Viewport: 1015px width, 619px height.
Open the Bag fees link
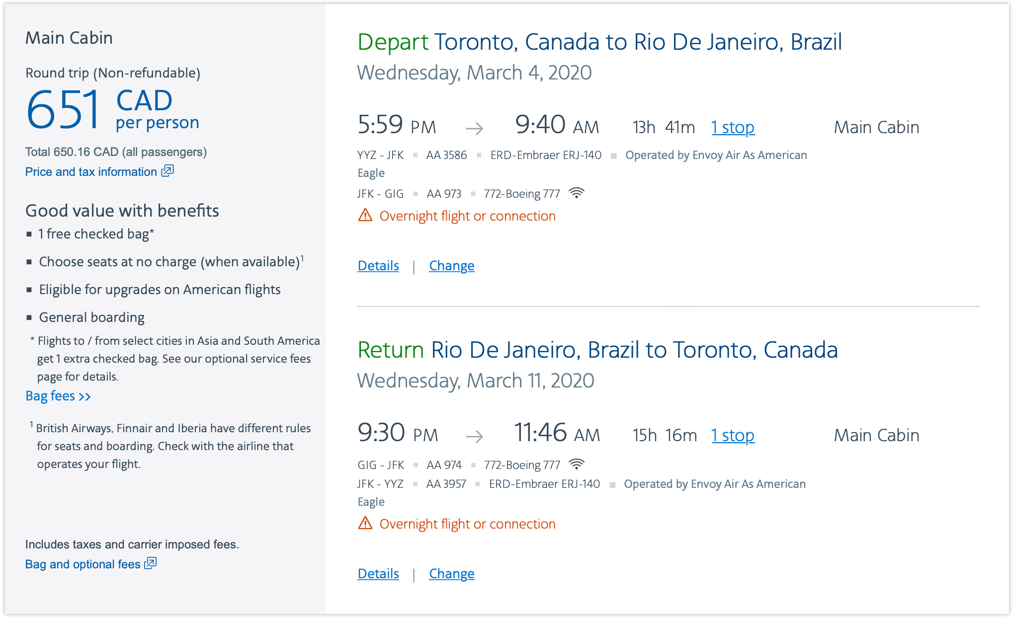(50, 396)
